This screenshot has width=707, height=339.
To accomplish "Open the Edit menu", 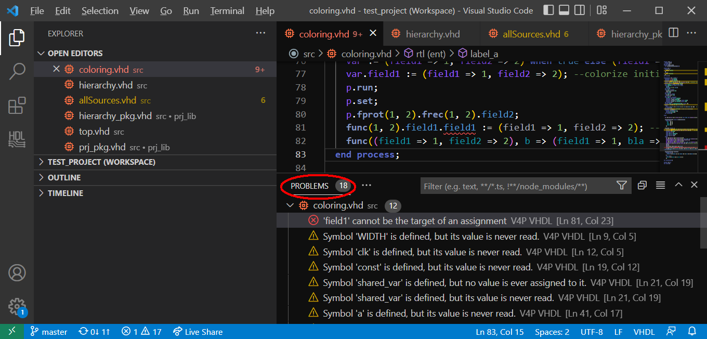I will [x=62, y=10].
